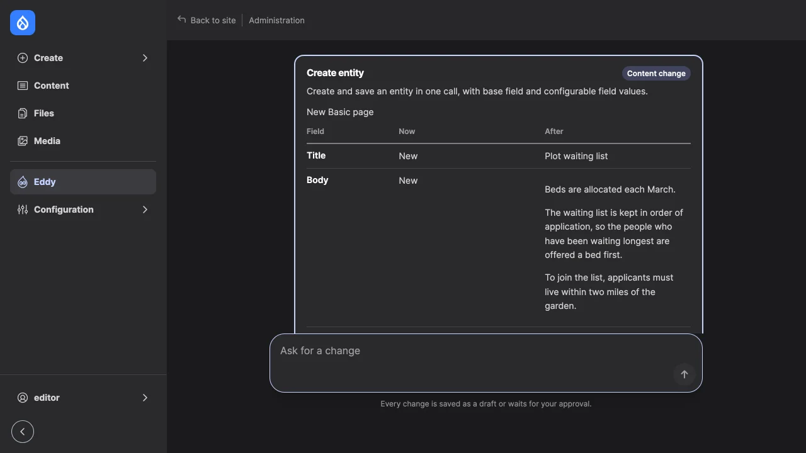This screenshot has width=806, height=453.
Task: Click the Back to site arrow icon
Action: [x=181, y=20]
